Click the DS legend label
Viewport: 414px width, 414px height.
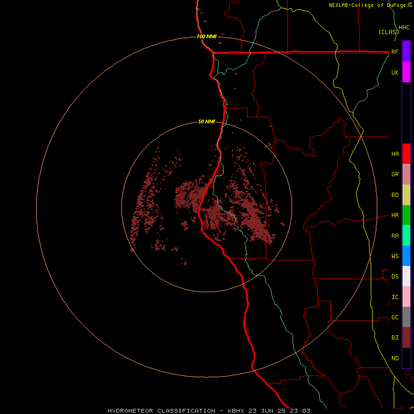[395, 276]
